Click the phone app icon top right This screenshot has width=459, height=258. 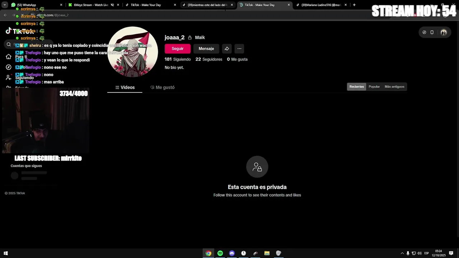pos(432,32)
